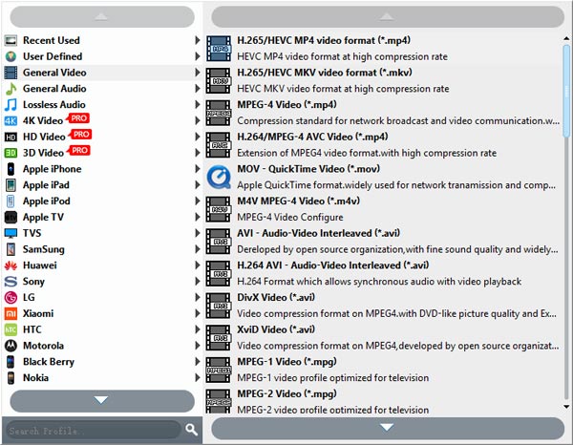Click the Motorola logo icon
Viewport: 573px width, 445px height.
(11, 346)
